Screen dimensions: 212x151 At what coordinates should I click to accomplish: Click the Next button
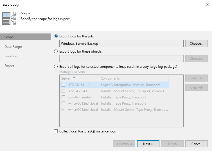148,144
